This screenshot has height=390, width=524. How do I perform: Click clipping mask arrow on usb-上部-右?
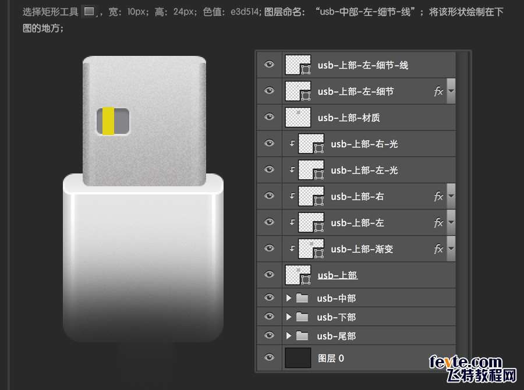292,196
